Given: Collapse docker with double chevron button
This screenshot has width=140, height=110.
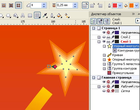Looking at the screenshot, I should pyautogui.click(x=133, y=14).
